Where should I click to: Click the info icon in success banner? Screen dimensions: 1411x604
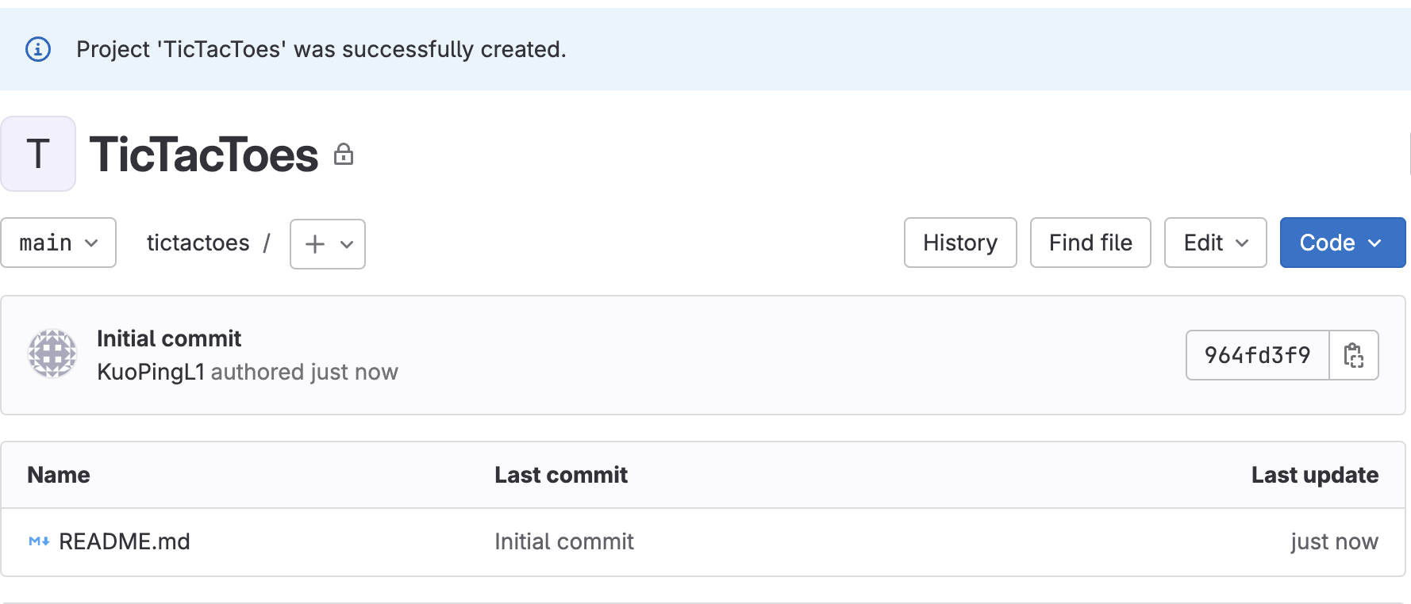point(38,49)
